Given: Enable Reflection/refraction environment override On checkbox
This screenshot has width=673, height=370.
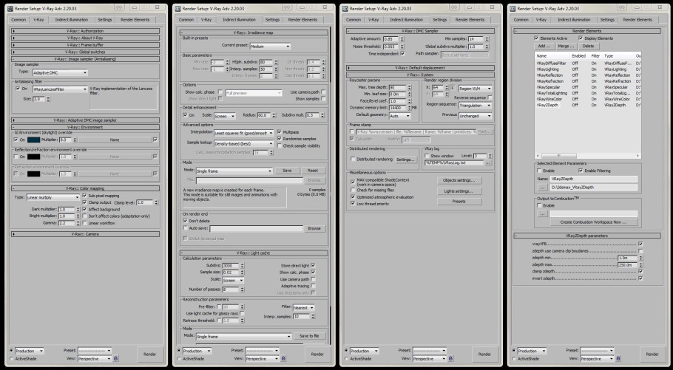Looking at the screenshot, I should [x=16, y=157].
